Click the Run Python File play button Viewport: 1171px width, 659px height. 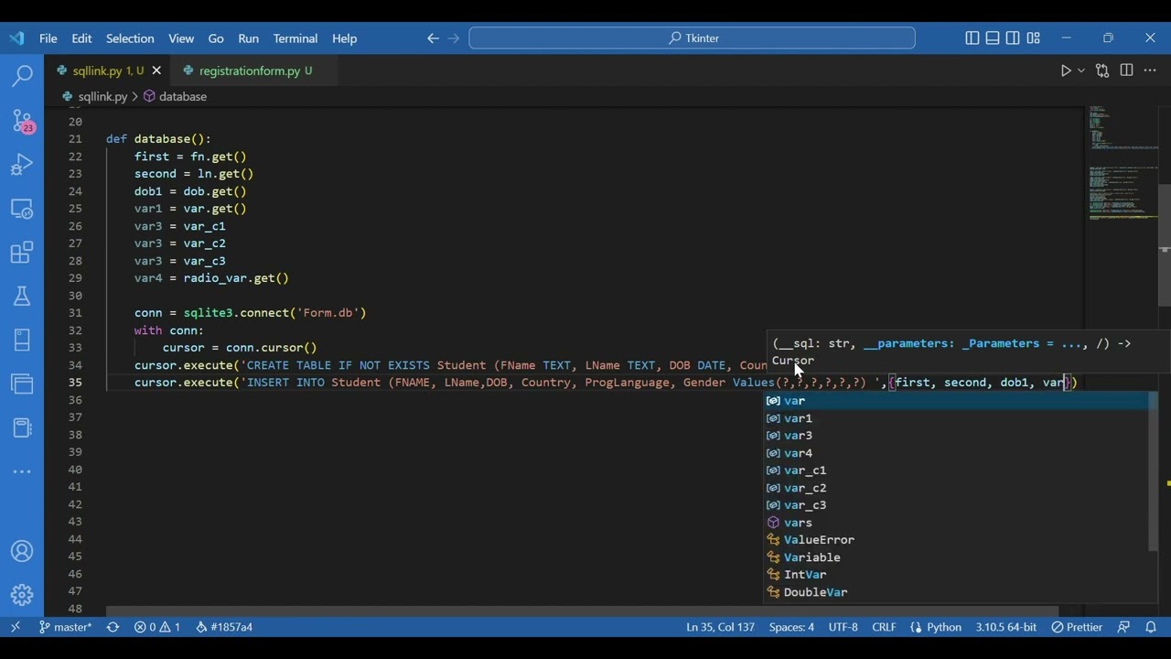[1066, 70]
